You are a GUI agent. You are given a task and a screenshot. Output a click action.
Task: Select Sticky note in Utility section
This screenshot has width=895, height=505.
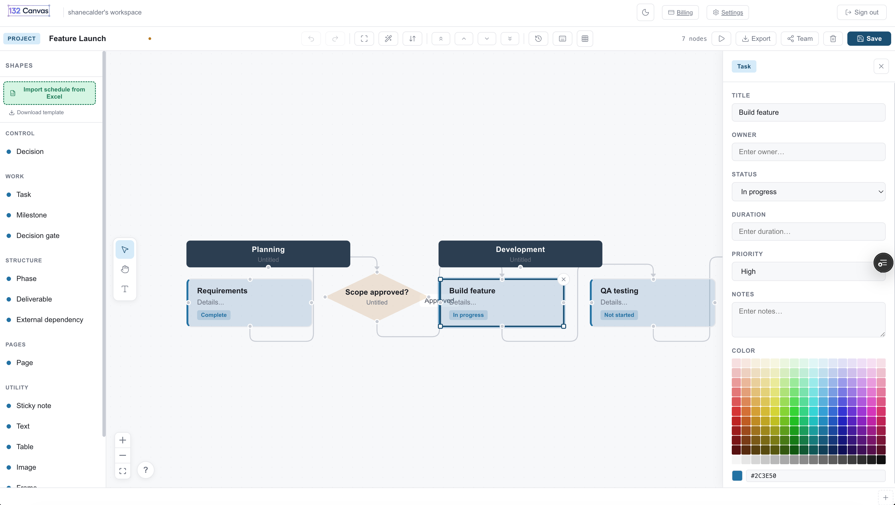pyautogui.click(x=33, y=406)
